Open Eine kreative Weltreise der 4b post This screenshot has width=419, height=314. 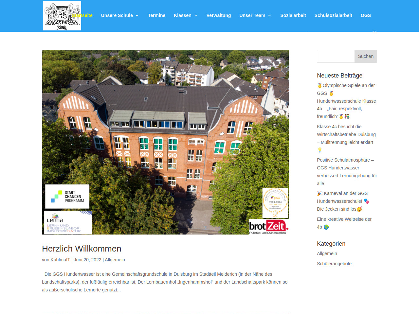click(x=344, y=219)
